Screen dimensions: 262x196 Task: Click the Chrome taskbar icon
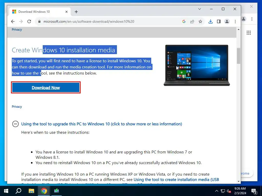[x=44, y=191]
